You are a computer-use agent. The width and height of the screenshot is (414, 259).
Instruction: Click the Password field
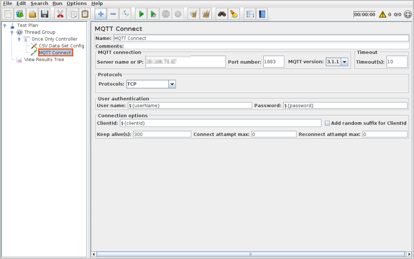coord(346,105)
